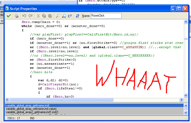Open Find and Replace tool

tap(64, 16)
